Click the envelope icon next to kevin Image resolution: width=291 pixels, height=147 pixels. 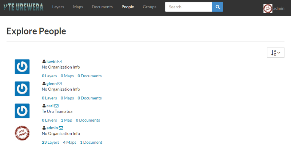(59, 61)
